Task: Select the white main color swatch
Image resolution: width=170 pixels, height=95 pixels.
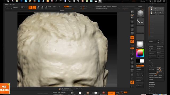Action: [x=142, y=61]
